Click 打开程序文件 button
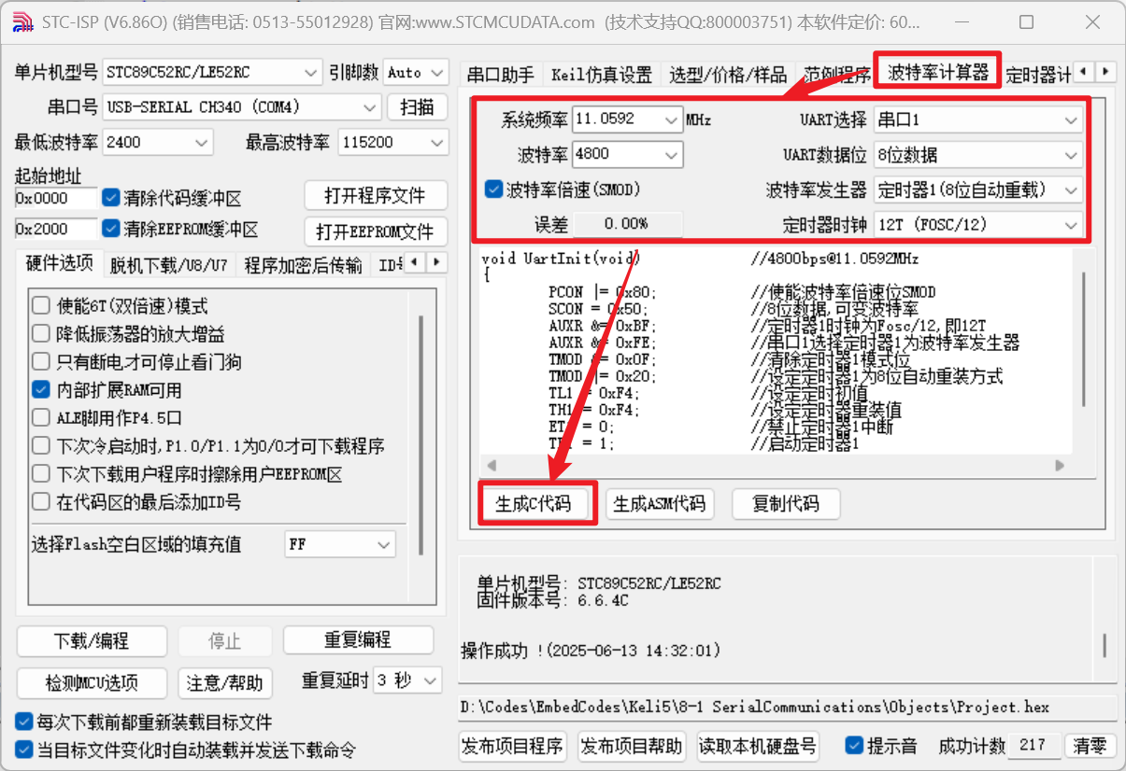Viewport: 1126px width, 771px height. click(375, 196)
